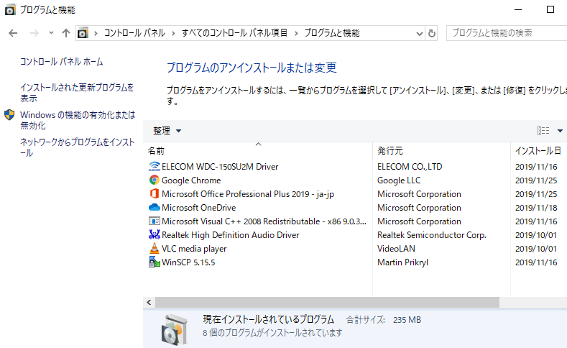This screenshot has width=567, height=348.
Task: Open Windows の機能の有効化または無効化 link
Action: click(x=78, y=120)
